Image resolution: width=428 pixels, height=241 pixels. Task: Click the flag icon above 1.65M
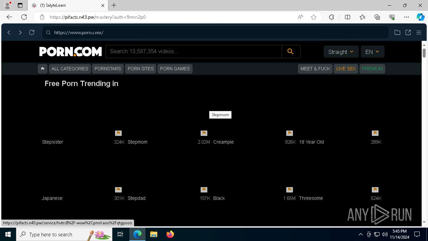pos(290,190)
